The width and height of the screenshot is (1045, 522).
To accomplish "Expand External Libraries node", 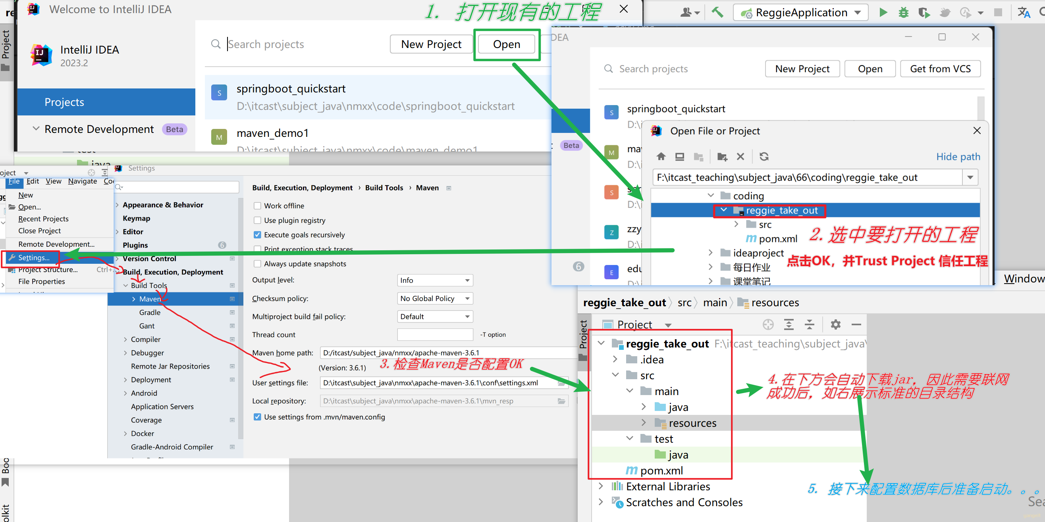I will click(x=601, y=486).
